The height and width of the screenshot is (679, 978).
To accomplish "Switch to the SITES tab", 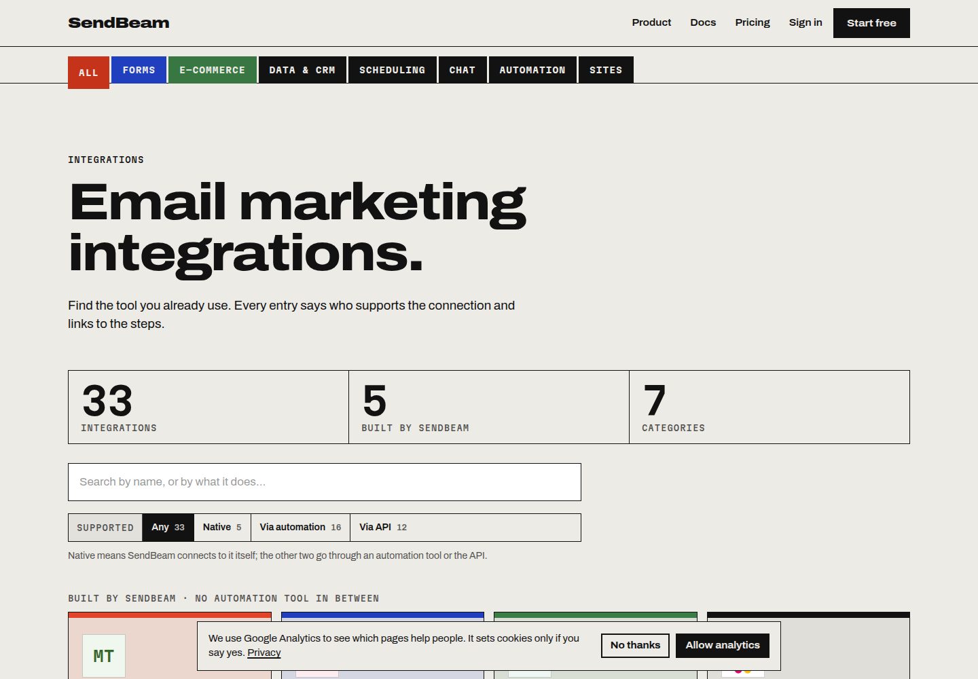I will click(606, 69).
